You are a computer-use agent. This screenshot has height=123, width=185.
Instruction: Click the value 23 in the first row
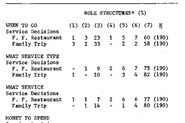coord(97,38)
